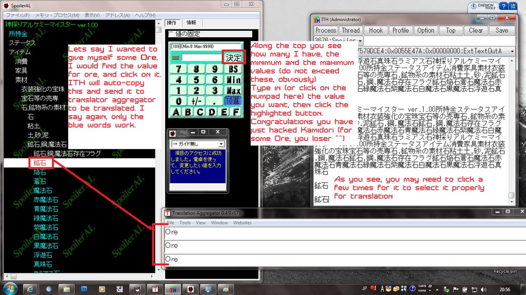Click the Photoshop icon in the taskbar

tap(85, 289)
